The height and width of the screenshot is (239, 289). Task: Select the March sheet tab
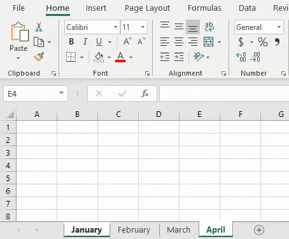tap(179, 230)
